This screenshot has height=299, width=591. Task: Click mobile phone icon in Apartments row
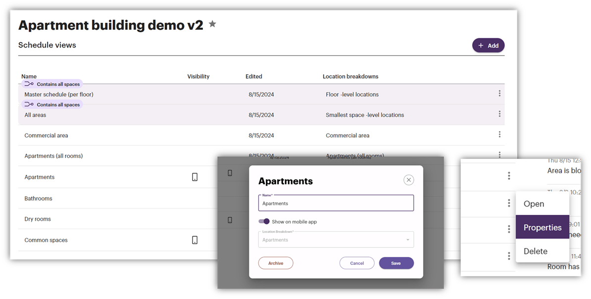tap(195, 177)
